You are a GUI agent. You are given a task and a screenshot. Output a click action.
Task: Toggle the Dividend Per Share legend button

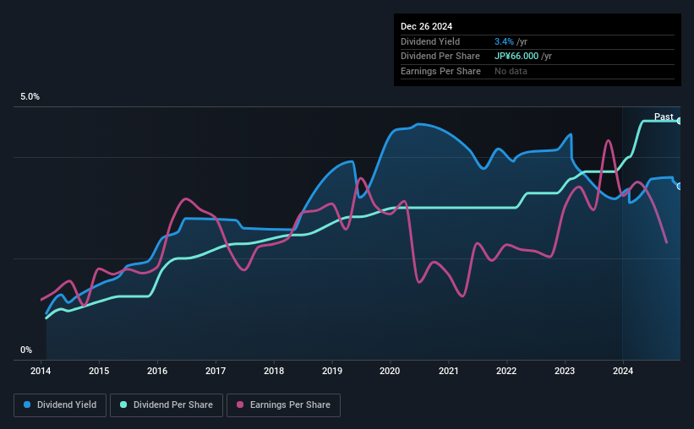167,405
